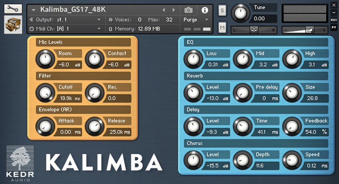Toggle the AUX sends view
339x184 pixels.
click(x=334, y=19)
